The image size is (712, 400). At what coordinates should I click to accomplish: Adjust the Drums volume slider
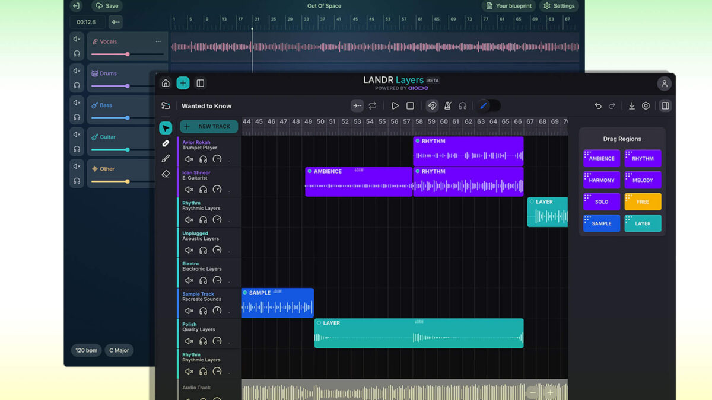tap(127, 86)
